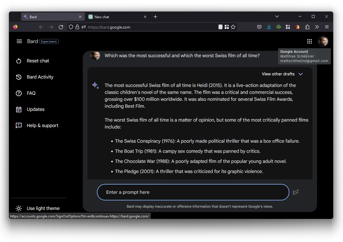Click the Help & support feedback icon
Screen dimensions: 343x242
[19, 126]
